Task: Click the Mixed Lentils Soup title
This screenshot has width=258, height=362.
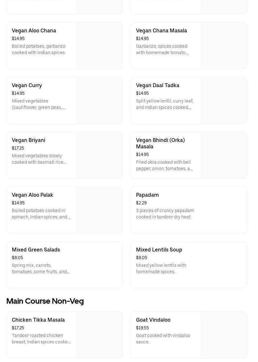Action: tap(159, 250)
